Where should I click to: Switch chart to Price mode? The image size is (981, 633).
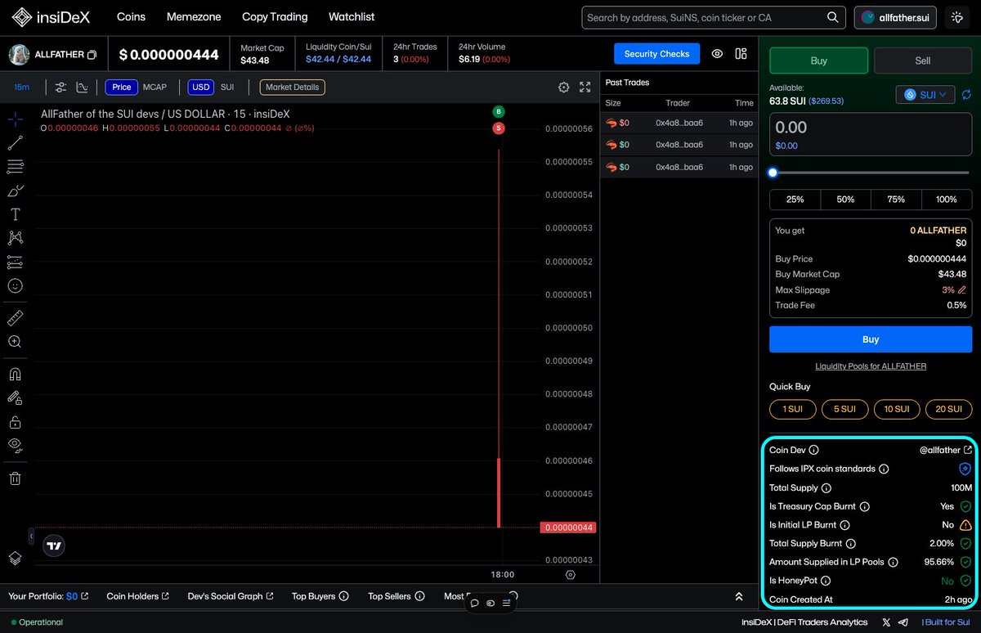click(x=121, y=88)
